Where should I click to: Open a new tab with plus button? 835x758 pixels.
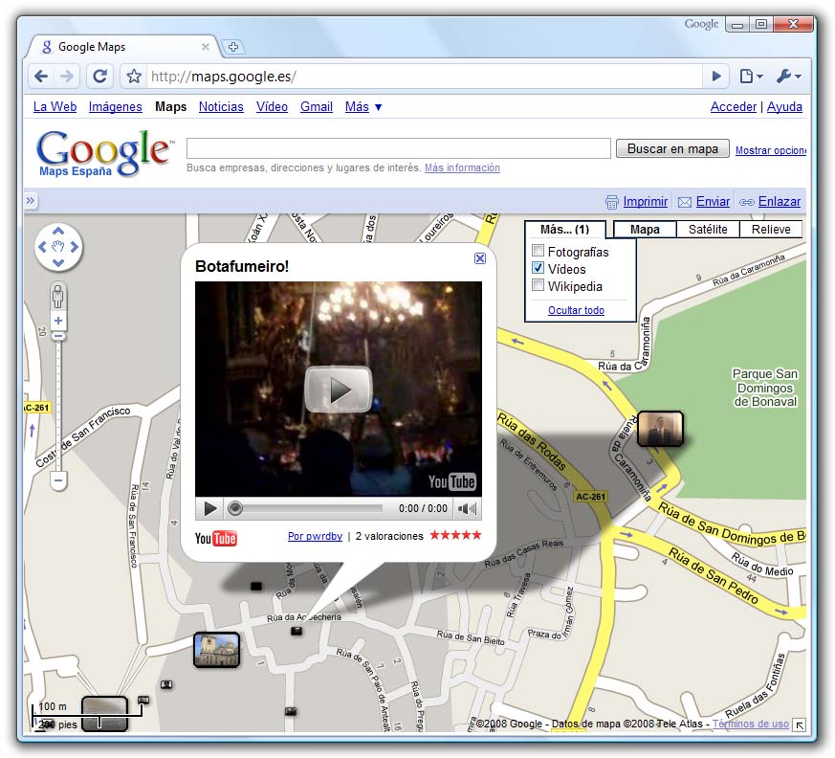click(232, 47)
